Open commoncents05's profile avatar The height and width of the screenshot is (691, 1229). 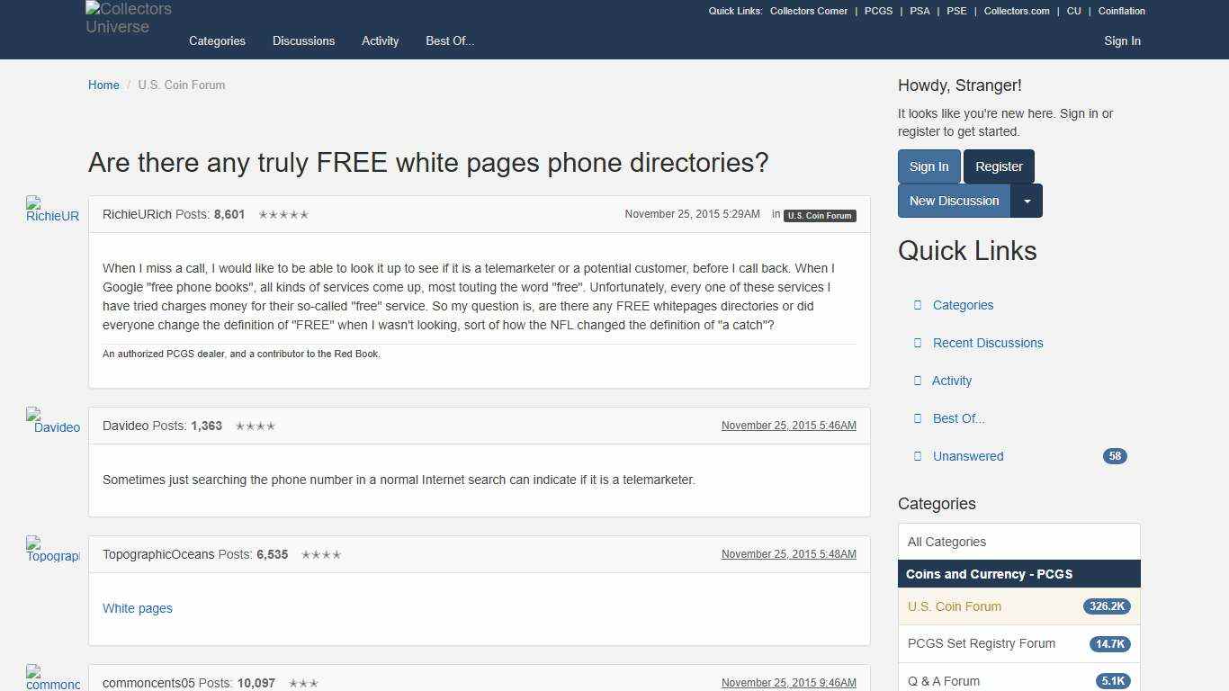(51, 678)
